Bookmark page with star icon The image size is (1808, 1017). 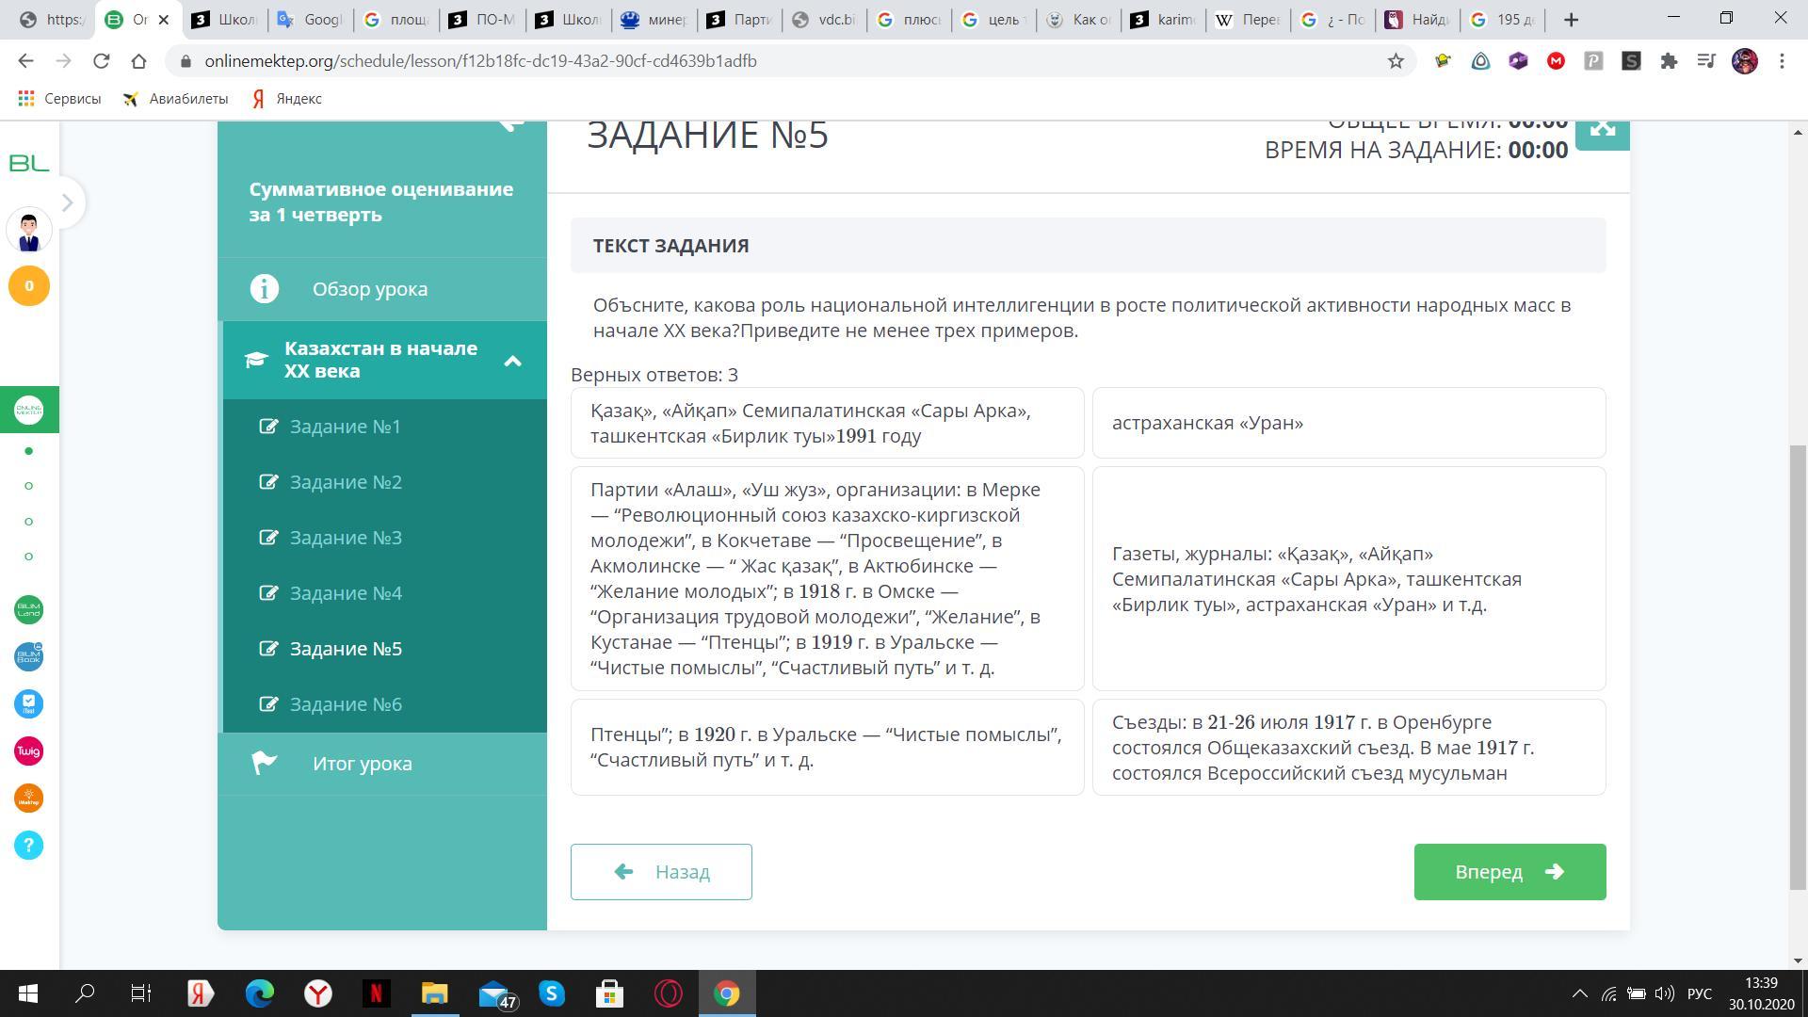tap(1396, 61)
